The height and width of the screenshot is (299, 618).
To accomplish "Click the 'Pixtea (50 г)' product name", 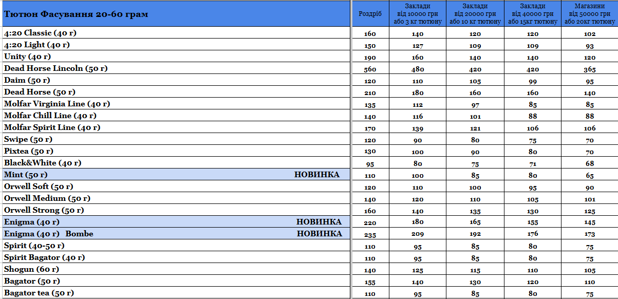I will 29,151.
